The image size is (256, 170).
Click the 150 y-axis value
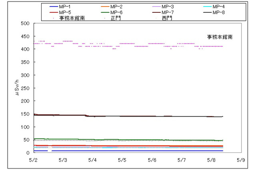coord(25,114)
